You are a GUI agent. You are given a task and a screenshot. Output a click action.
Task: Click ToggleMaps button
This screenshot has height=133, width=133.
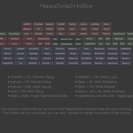pos(90,44)
